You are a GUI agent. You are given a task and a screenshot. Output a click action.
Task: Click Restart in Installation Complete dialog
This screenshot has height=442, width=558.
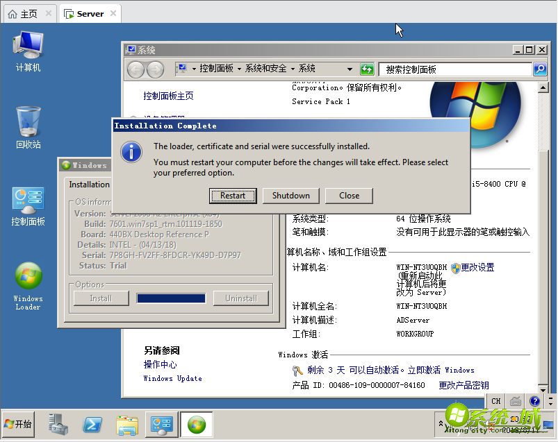tap(233, 196)
